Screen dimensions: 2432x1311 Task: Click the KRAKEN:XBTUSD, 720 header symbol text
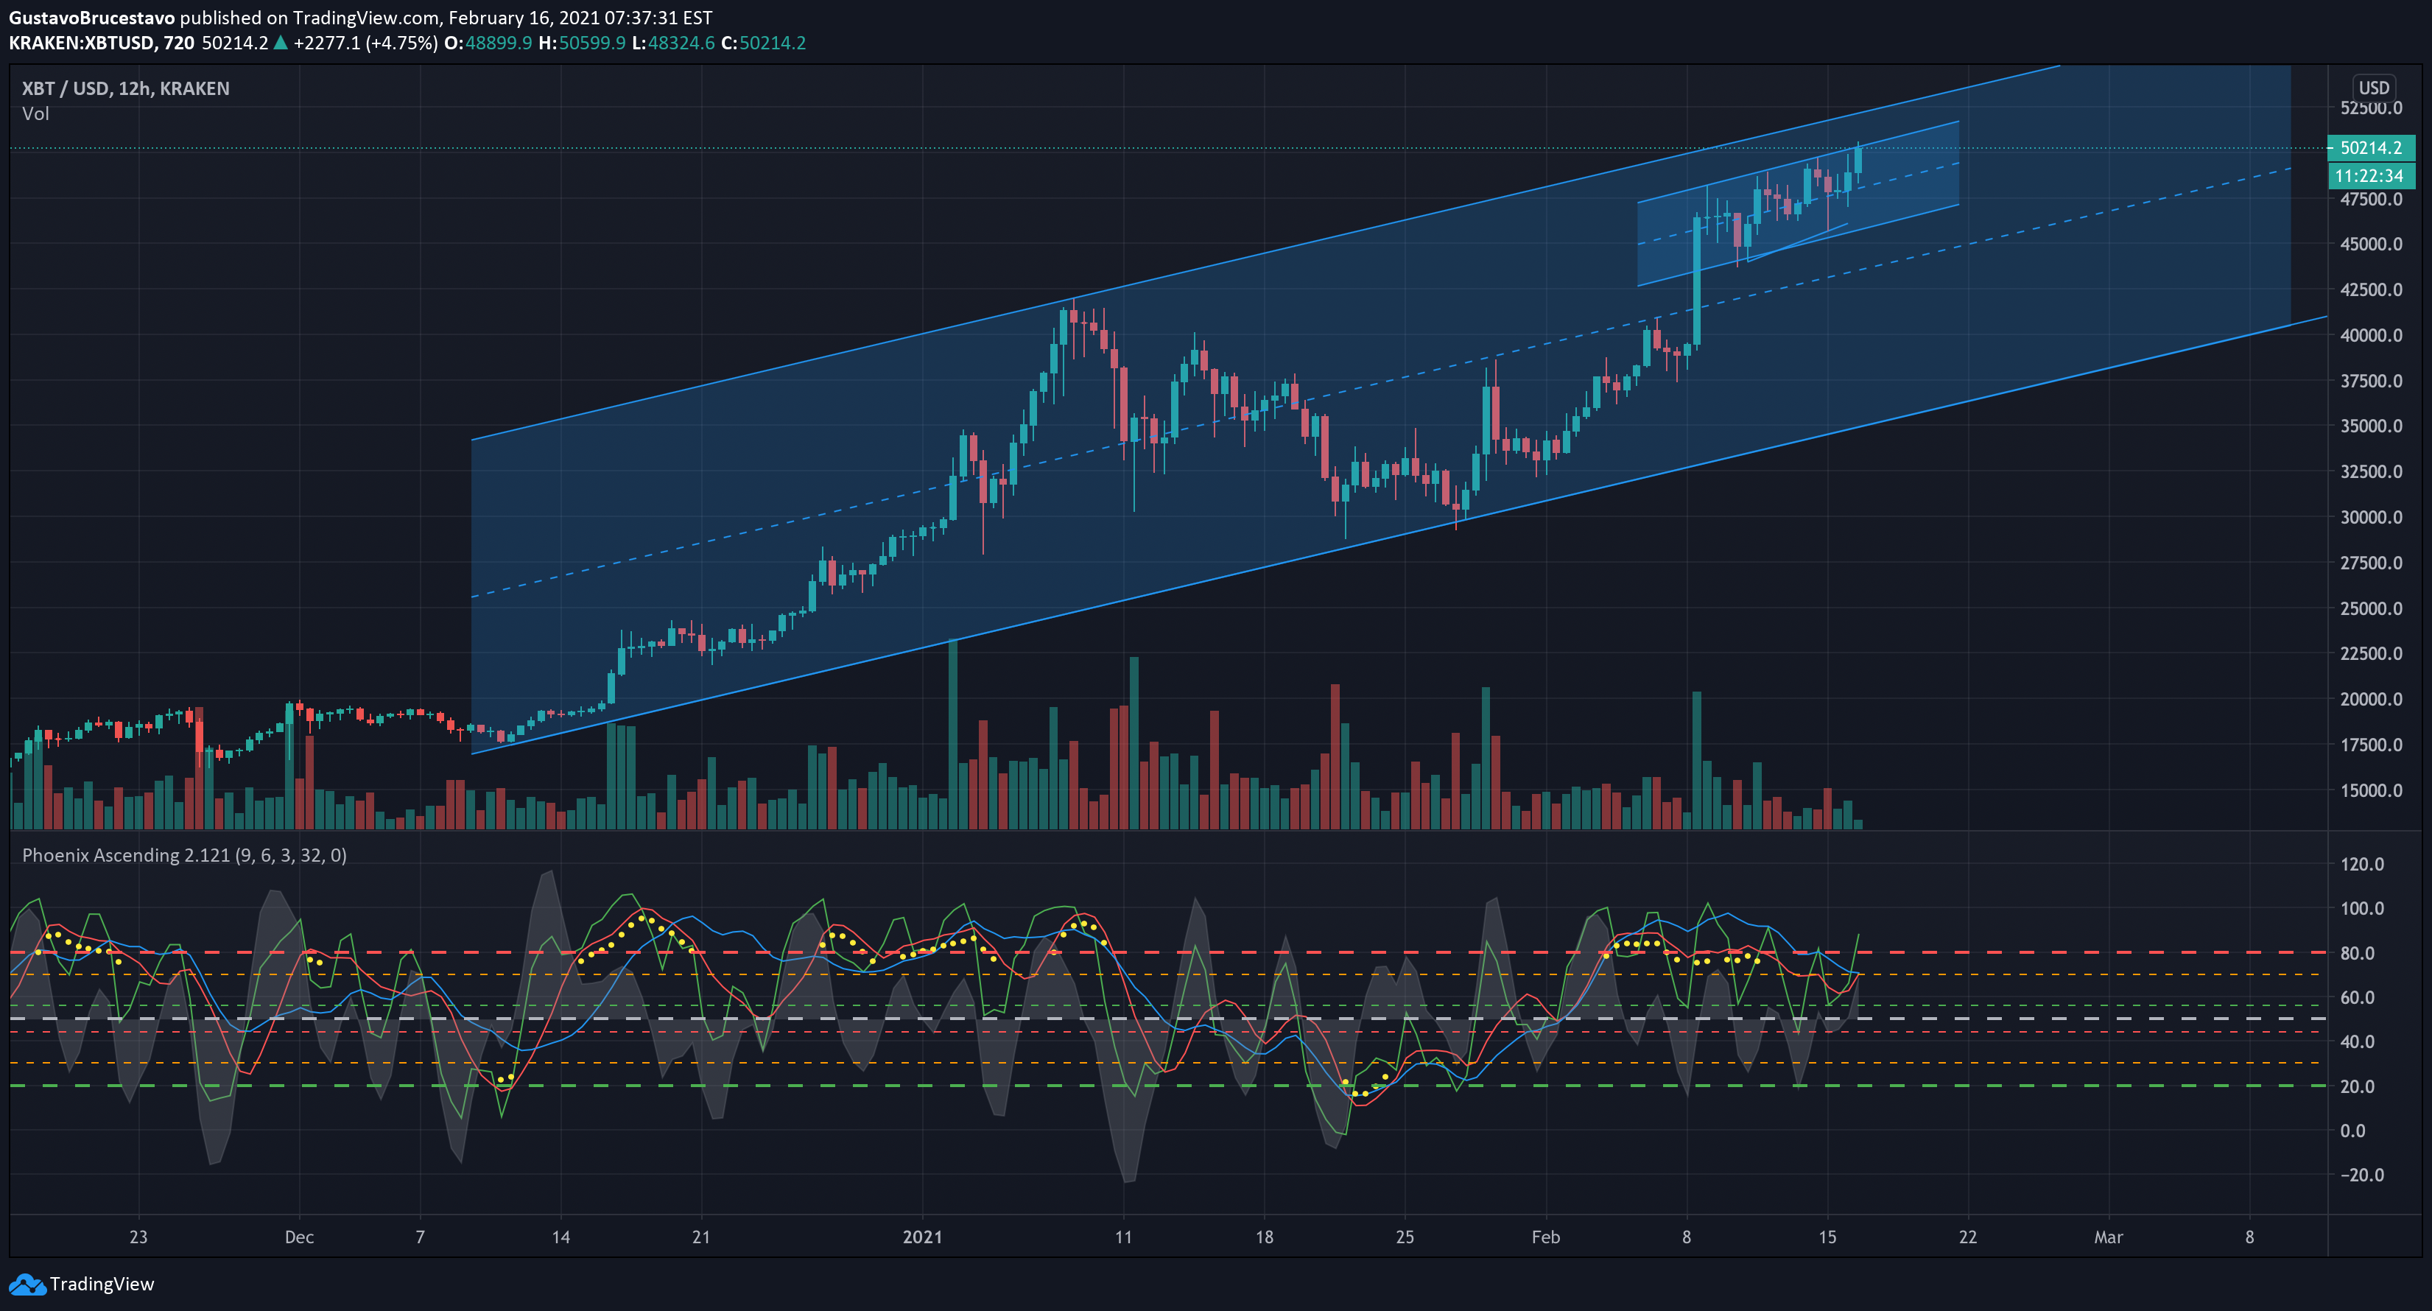pos(101,43)
